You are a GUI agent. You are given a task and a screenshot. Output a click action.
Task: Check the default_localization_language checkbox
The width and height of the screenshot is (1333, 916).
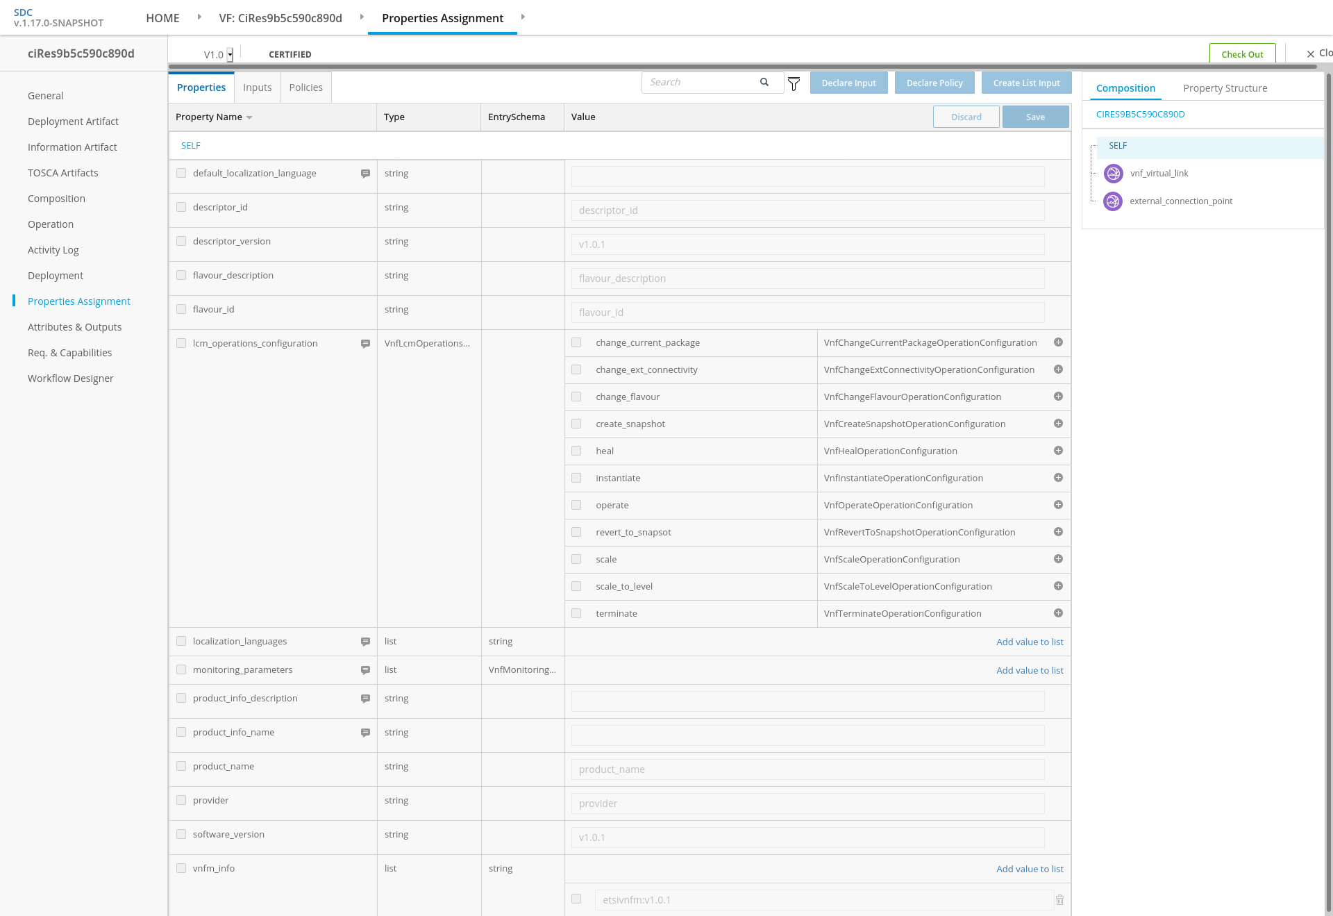pos(181,173)
